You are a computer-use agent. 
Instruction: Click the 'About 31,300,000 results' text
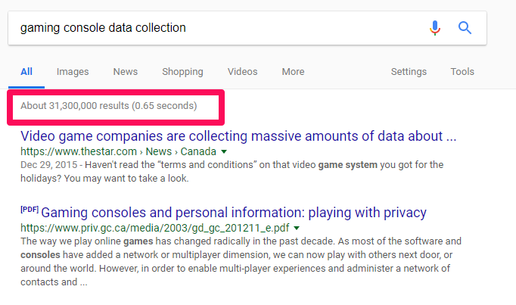[108, 106]
